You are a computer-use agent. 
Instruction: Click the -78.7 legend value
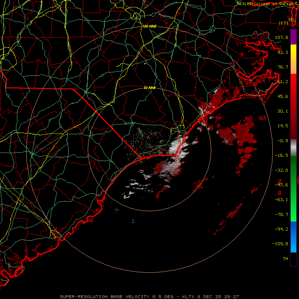(281, 215)
